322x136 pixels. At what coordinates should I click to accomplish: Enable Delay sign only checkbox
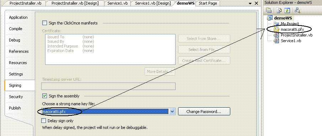[43, 121]
